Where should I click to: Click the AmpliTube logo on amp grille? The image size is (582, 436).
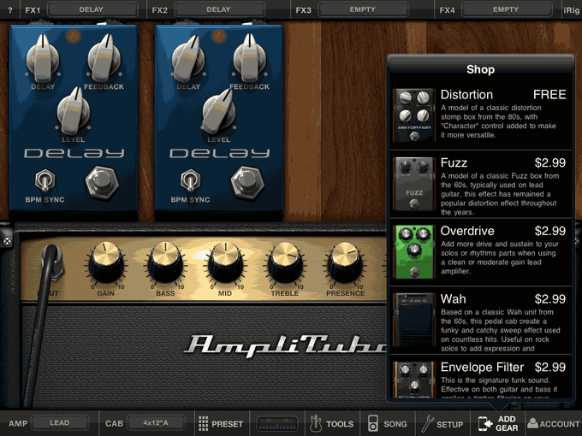tap(286, 346)
